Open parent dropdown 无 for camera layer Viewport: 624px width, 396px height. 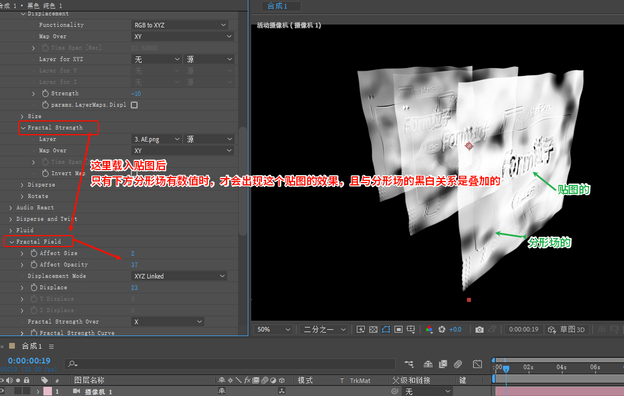click(428, 391)
